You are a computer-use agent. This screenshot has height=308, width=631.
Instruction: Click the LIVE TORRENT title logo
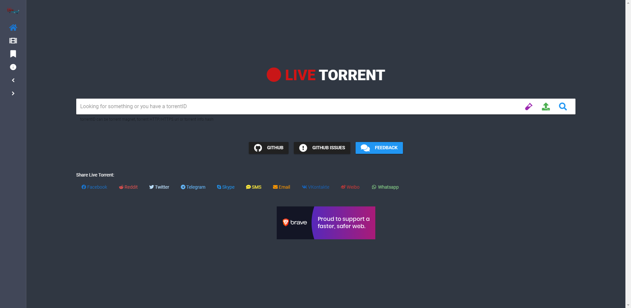pyautogui.click(x=326, y=75)
